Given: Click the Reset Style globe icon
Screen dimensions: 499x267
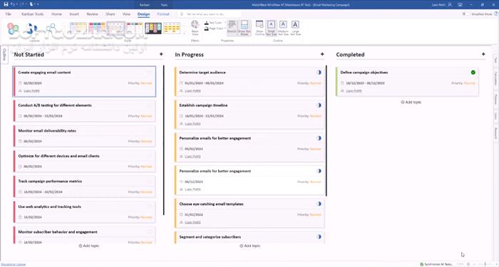Looking at the screenshot, I should coord(195,24).
